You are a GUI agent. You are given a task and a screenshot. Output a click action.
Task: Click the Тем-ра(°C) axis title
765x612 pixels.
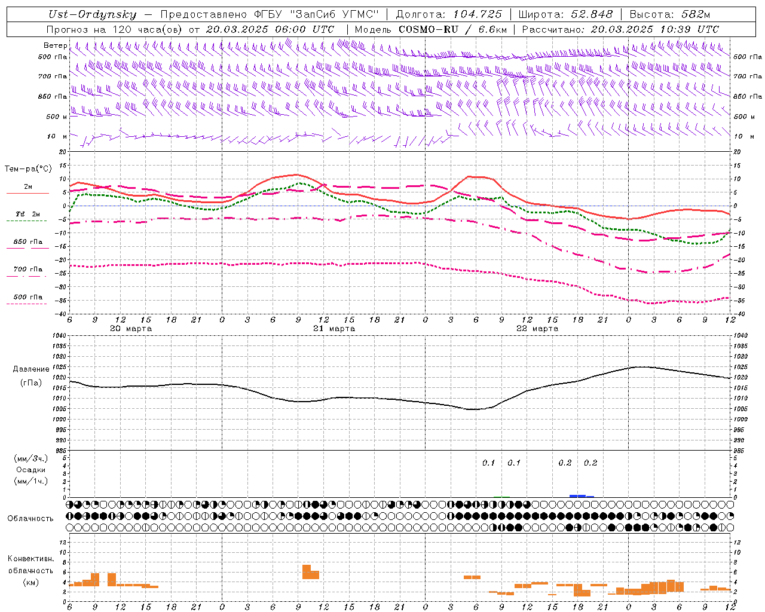point(28,169)
